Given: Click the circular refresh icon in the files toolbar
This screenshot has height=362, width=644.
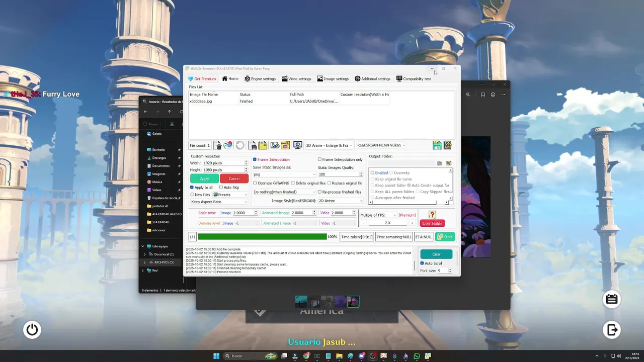Looking at the screenshot, I should pos(240,145).
